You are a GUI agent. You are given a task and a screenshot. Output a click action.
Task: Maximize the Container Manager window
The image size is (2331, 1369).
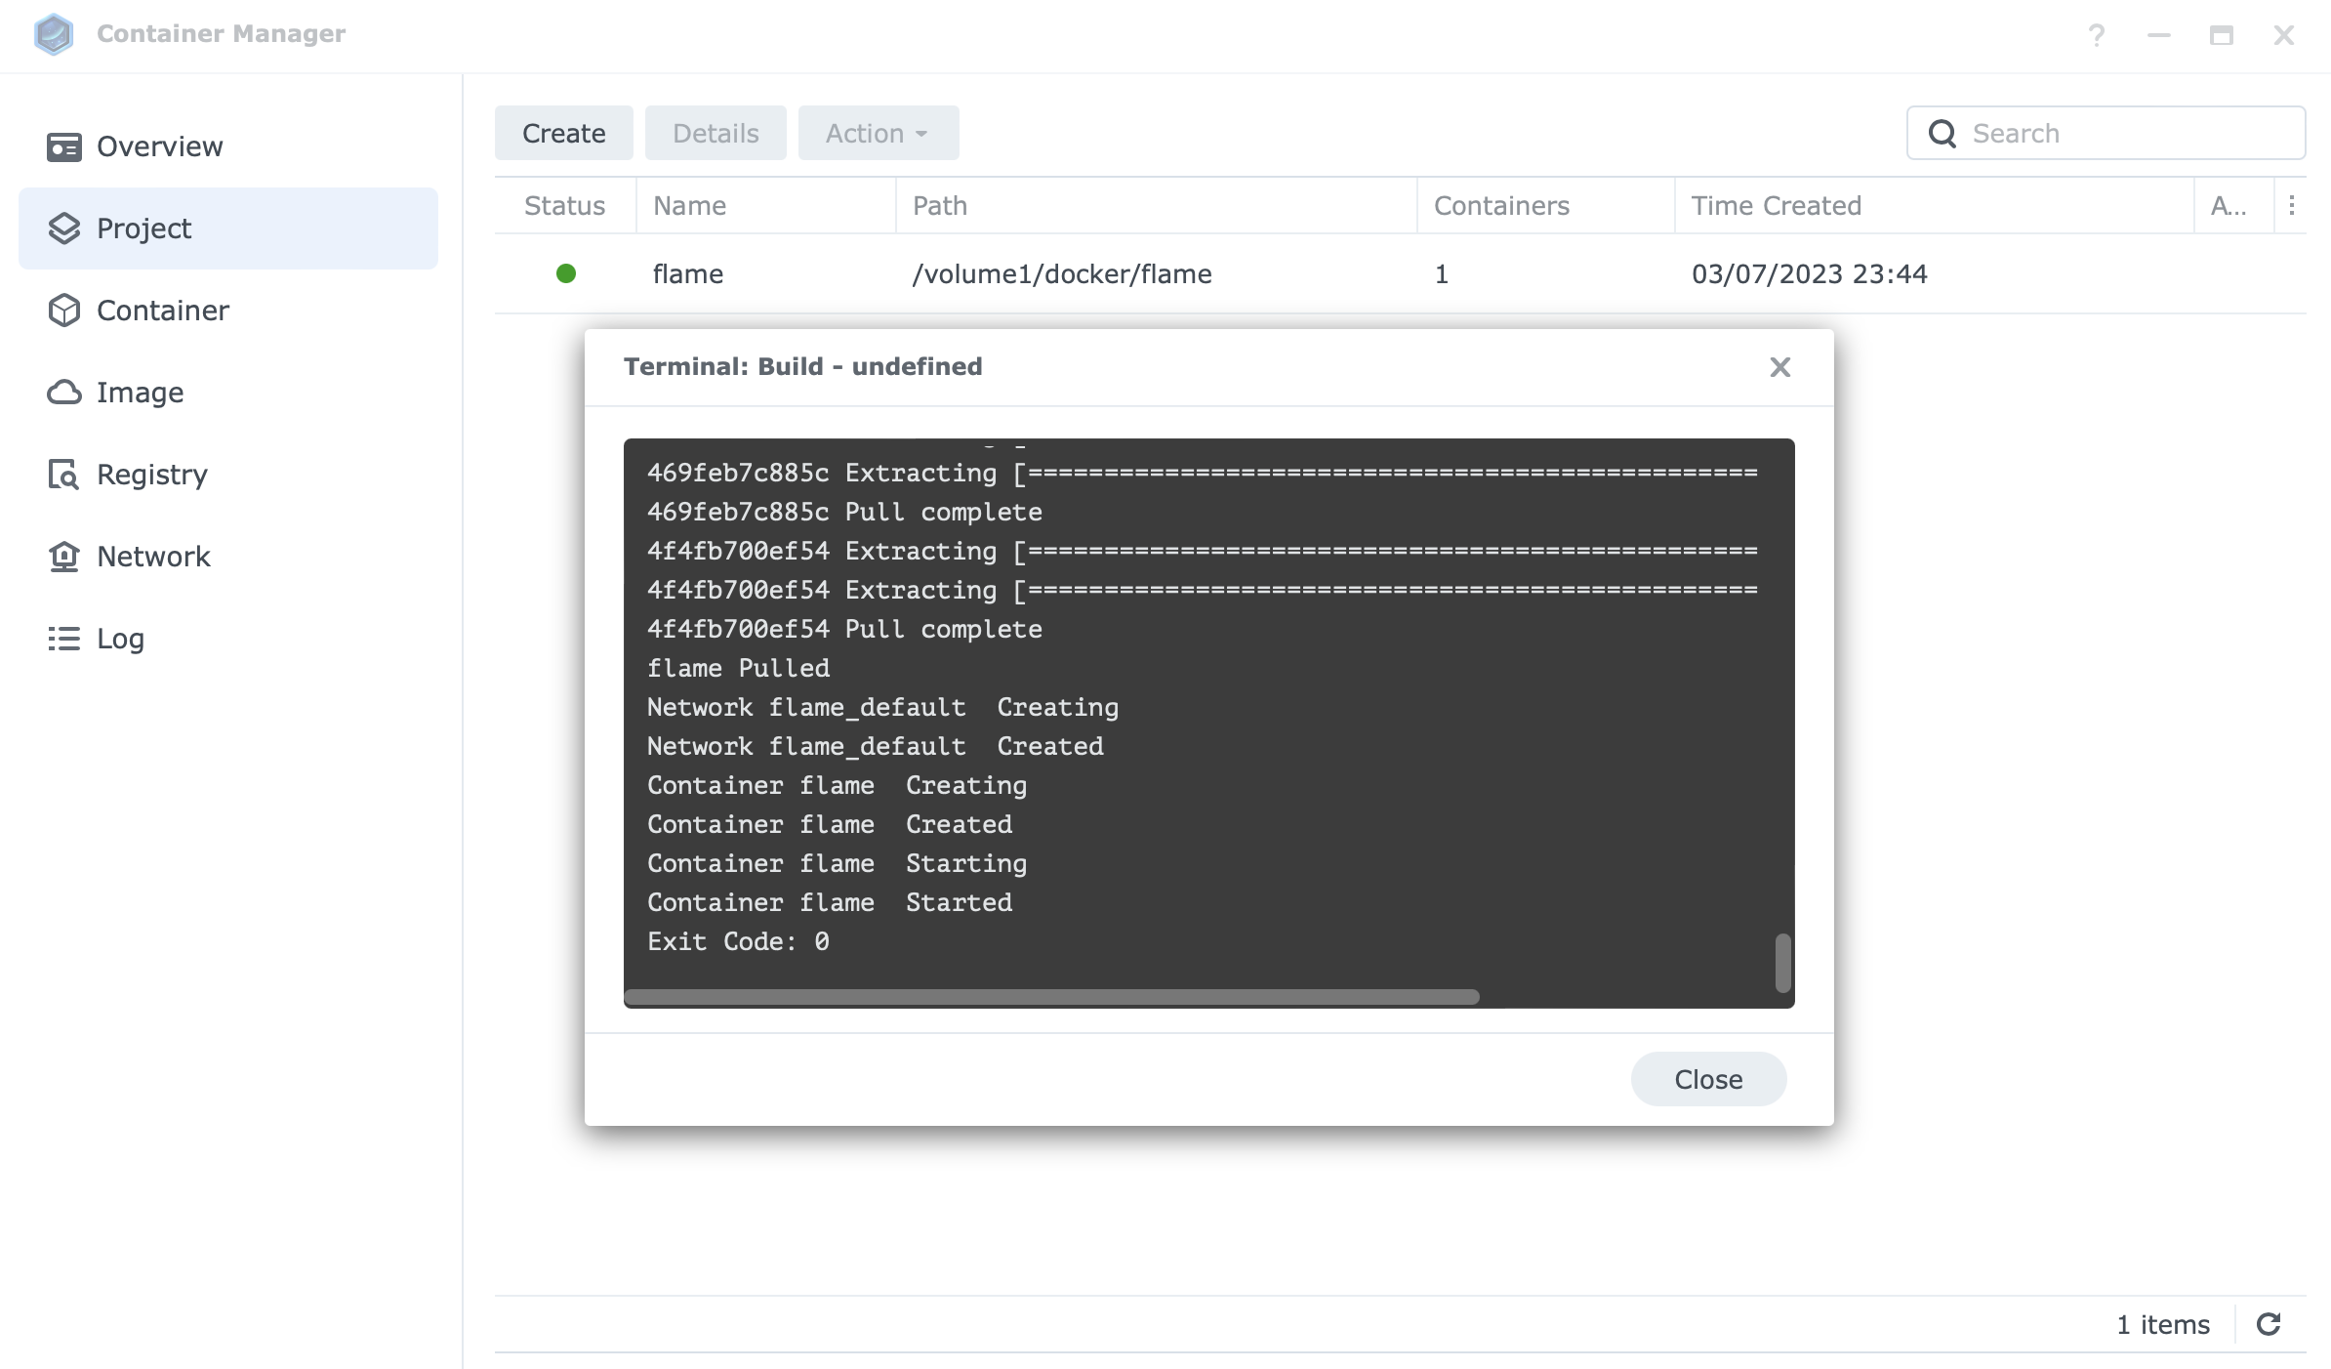point(2222,35)
